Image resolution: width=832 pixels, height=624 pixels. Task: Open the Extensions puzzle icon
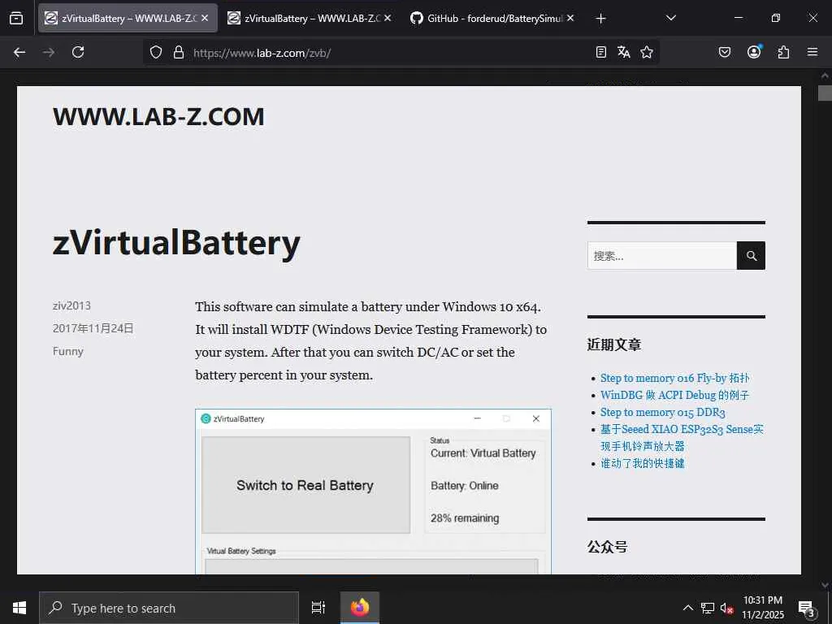[x=783, y=52]
